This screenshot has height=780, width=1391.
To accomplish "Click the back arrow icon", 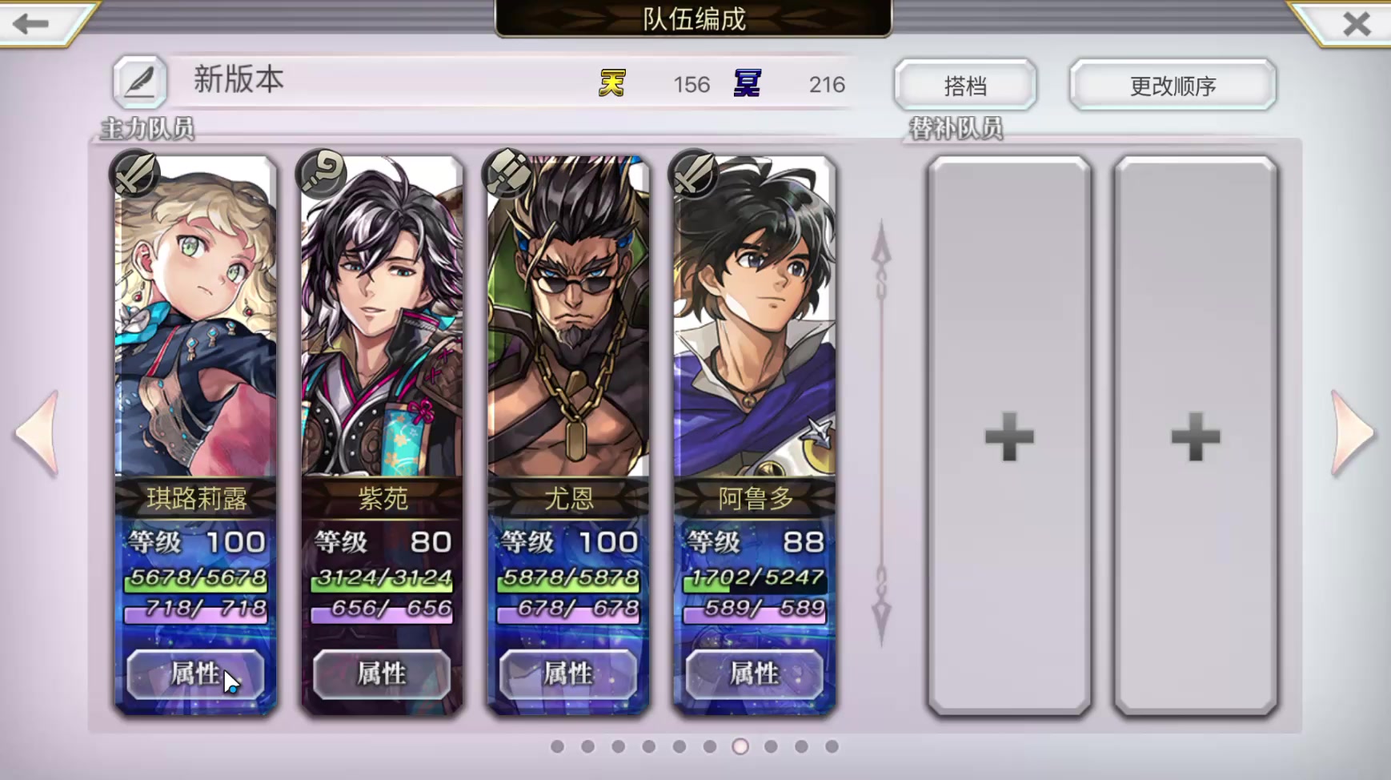I will 32,23.
